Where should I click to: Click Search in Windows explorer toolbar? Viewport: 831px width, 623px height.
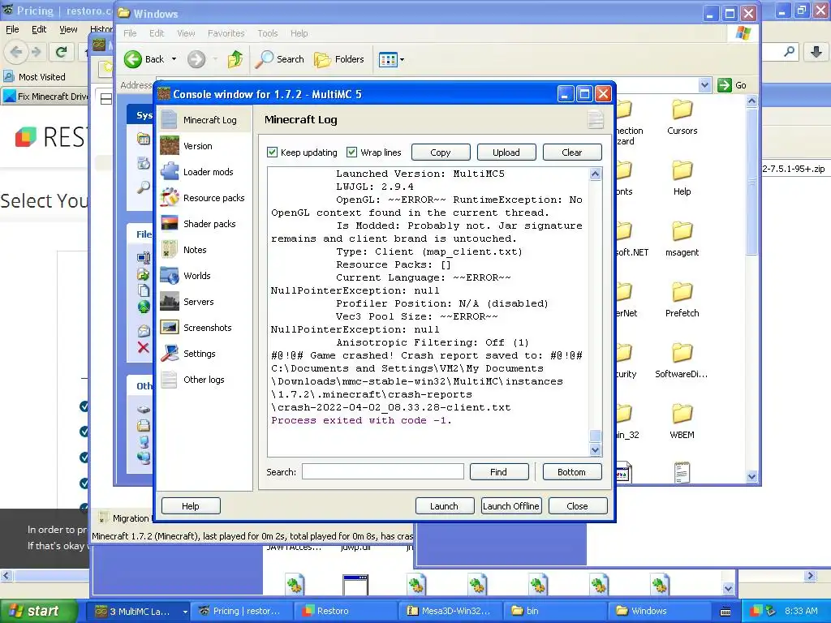[279, 59]
